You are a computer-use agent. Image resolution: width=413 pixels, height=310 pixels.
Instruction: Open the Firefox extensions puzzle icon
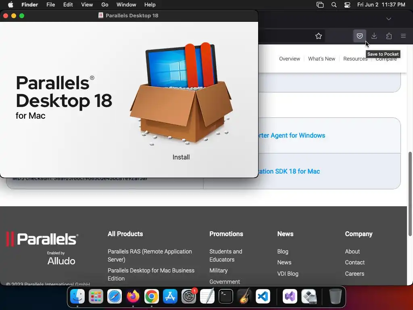pyautogui.click(x=389, y=36)
